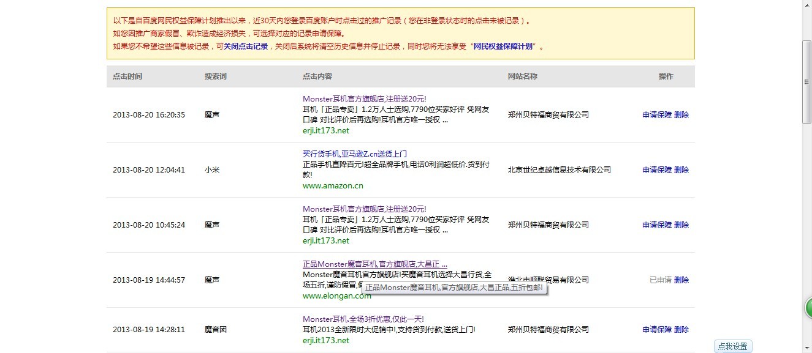The image size is (812, 353).
Task: Open the 买行货手机,亚马逊Z.cn送货上门 link
Action: 355,154
